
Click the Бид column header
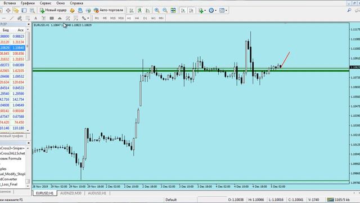6,30
